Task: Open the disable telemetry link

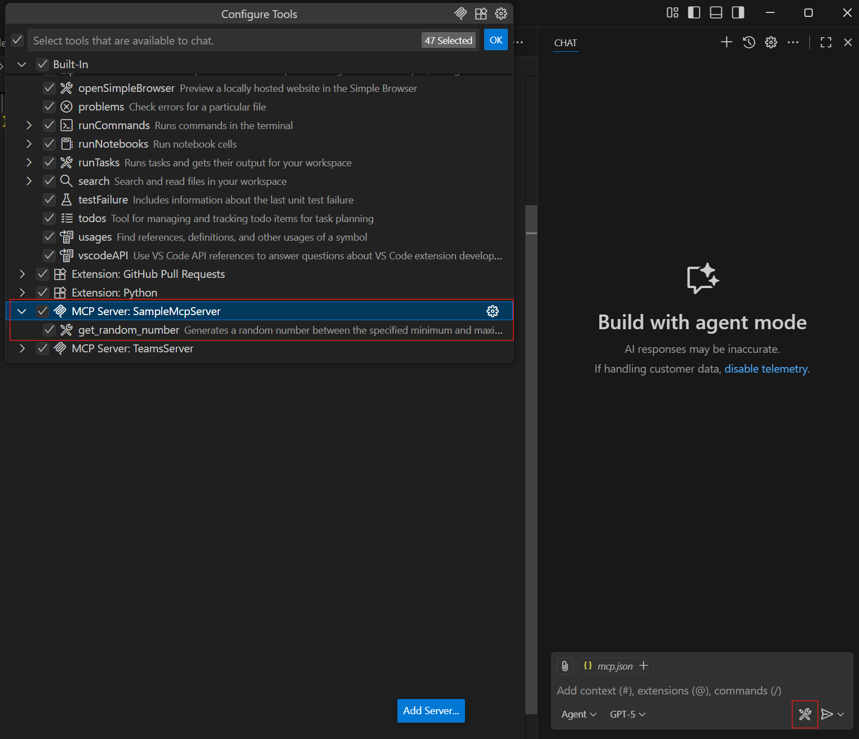Action: (x=766, y=369)
